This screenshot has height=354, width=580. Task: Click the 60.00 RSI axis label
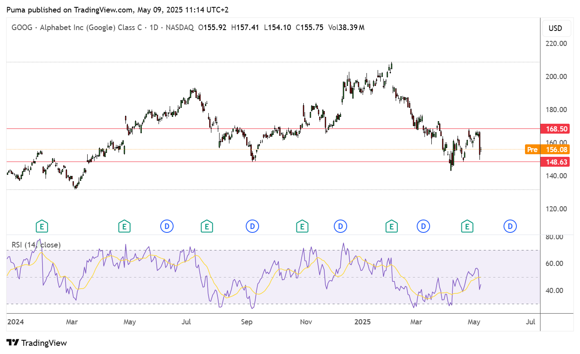click(x=554, y=263)
